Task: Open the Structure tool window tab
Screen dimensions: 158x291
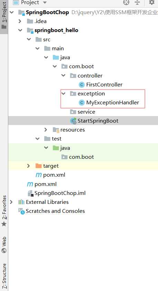Action: pyautogui.click(x=4, y=276)
